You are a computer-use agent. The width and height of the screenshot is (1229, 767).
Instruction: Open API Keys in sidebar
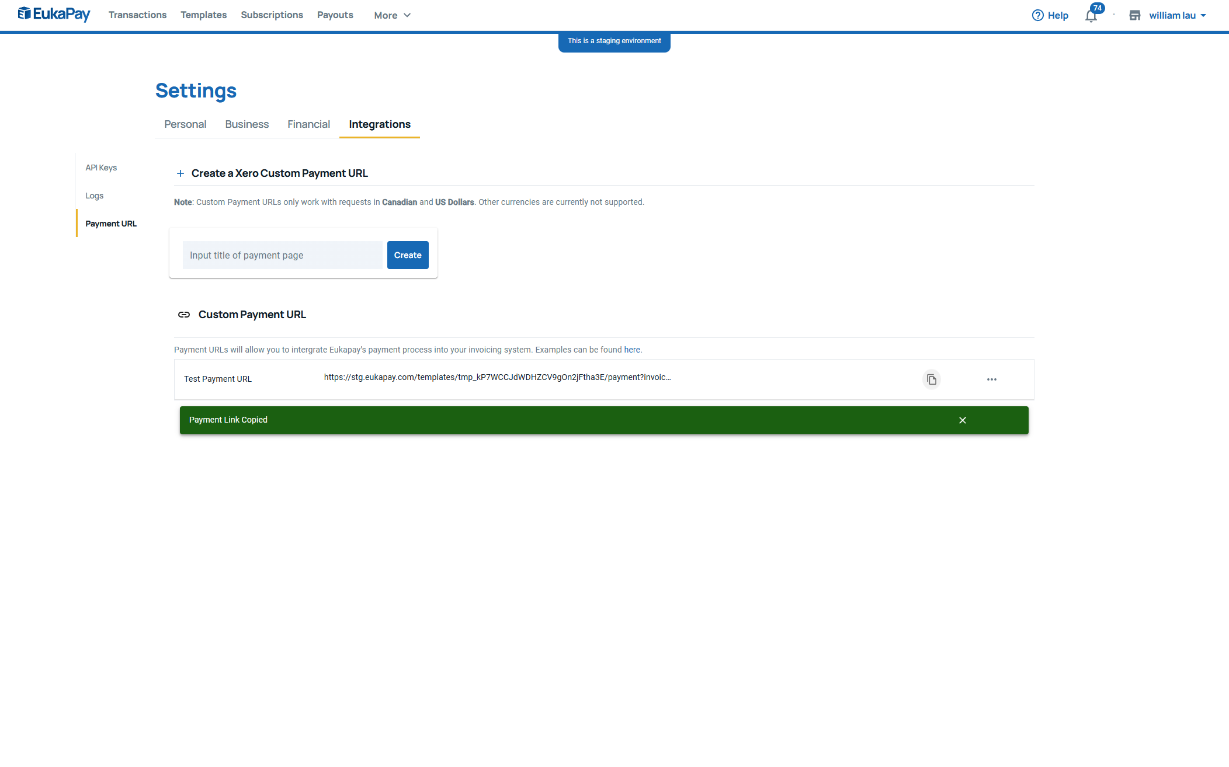tap(101, 168)
